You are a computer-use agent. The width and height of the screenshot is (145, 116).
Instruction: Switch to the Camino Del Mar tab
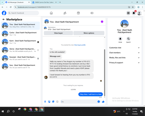[44, 2]
